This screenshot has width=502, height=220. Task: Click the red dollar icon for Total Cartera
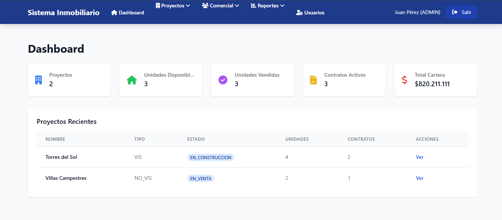pos(404,80)
